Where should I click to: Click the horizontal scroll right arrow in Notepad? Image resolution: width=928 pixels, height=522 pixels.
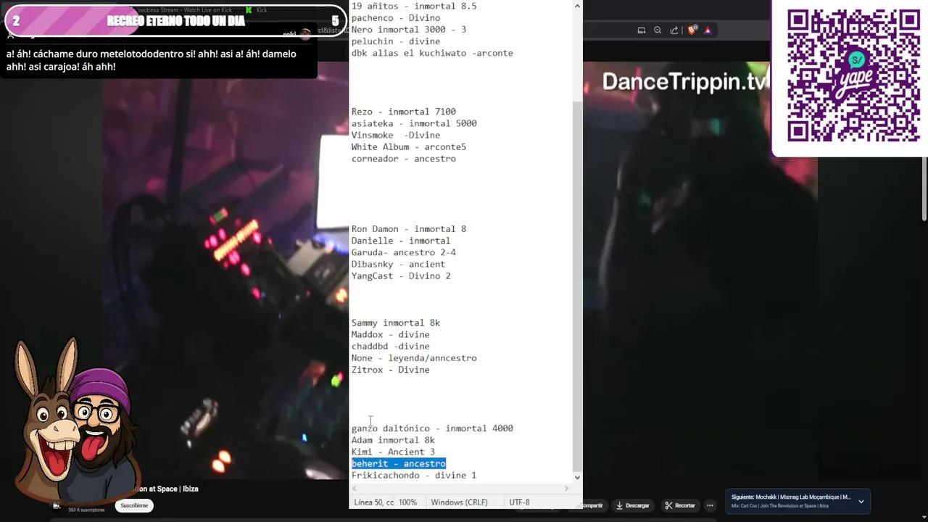point(567,489)
